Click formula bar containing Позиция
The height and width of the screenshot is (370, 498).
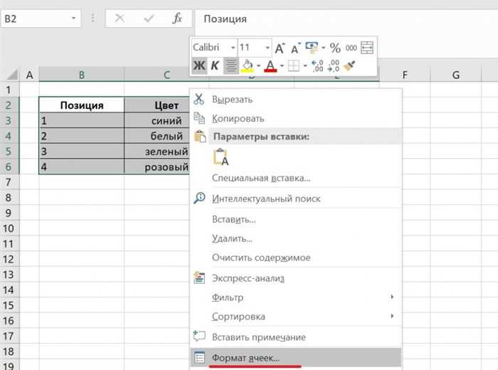346,19
